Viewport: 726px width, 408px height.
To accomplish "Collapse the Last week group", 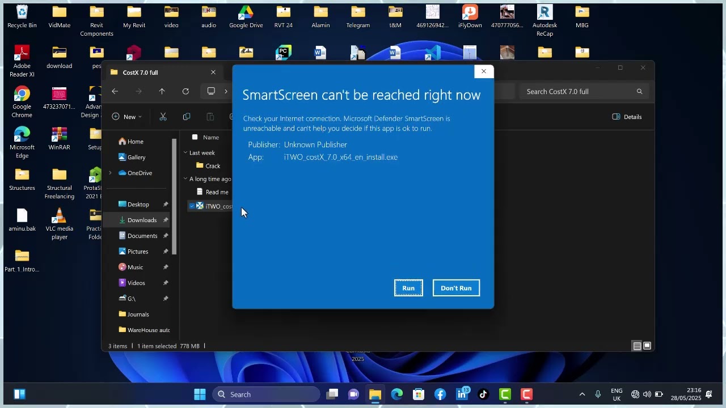I will click(x=185, y=153).
